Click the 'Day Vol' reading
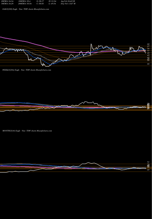The height and width of the screenshot is (219, 152). [68, 4]
